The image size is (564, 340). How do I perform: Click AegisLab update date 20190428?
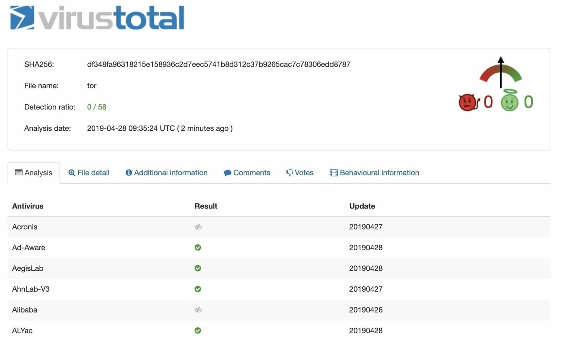pyautogui.click(x=366, y=268)
